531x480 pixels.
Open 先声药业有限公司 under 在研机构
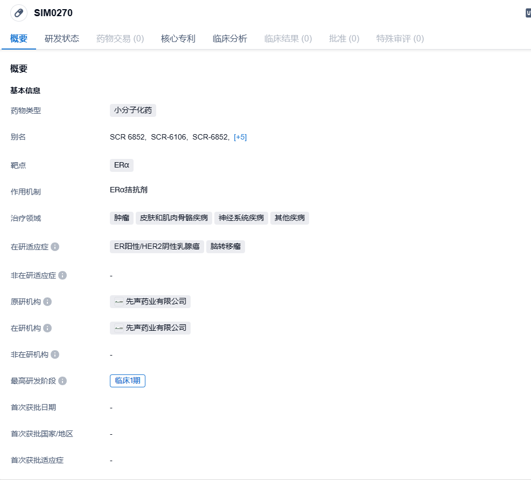pyautogui.click(x=156, y=328)
